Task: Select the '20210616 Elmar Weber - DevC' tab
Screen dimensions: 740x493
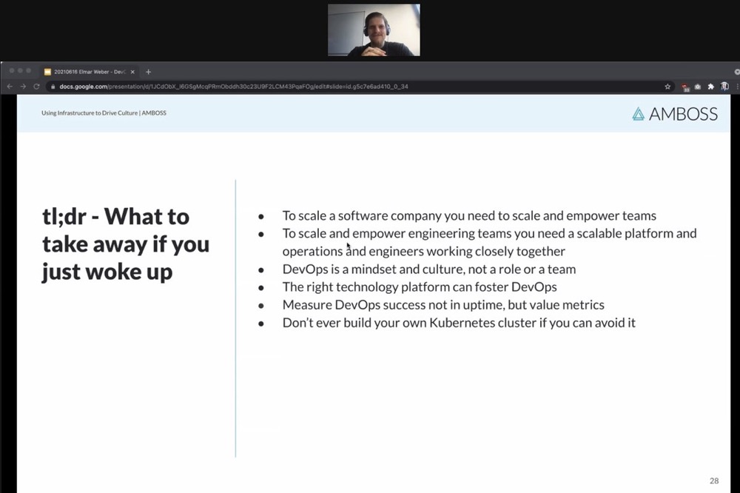Action: click(90, 72)
